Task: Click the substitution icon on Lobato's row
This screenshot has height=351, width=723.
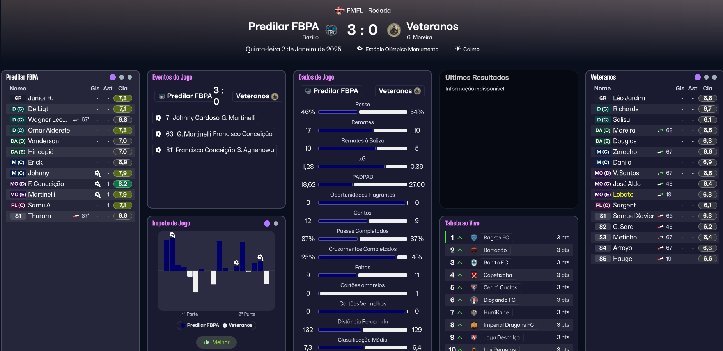Action: (660, 195)
